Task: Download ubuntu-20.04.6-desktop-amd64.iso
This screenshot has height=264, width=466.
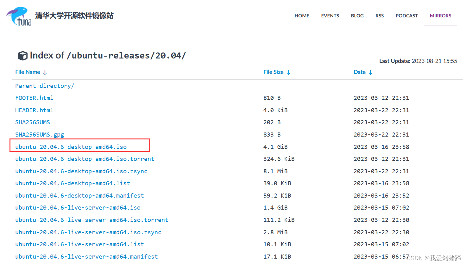Action: coord(71,147)
